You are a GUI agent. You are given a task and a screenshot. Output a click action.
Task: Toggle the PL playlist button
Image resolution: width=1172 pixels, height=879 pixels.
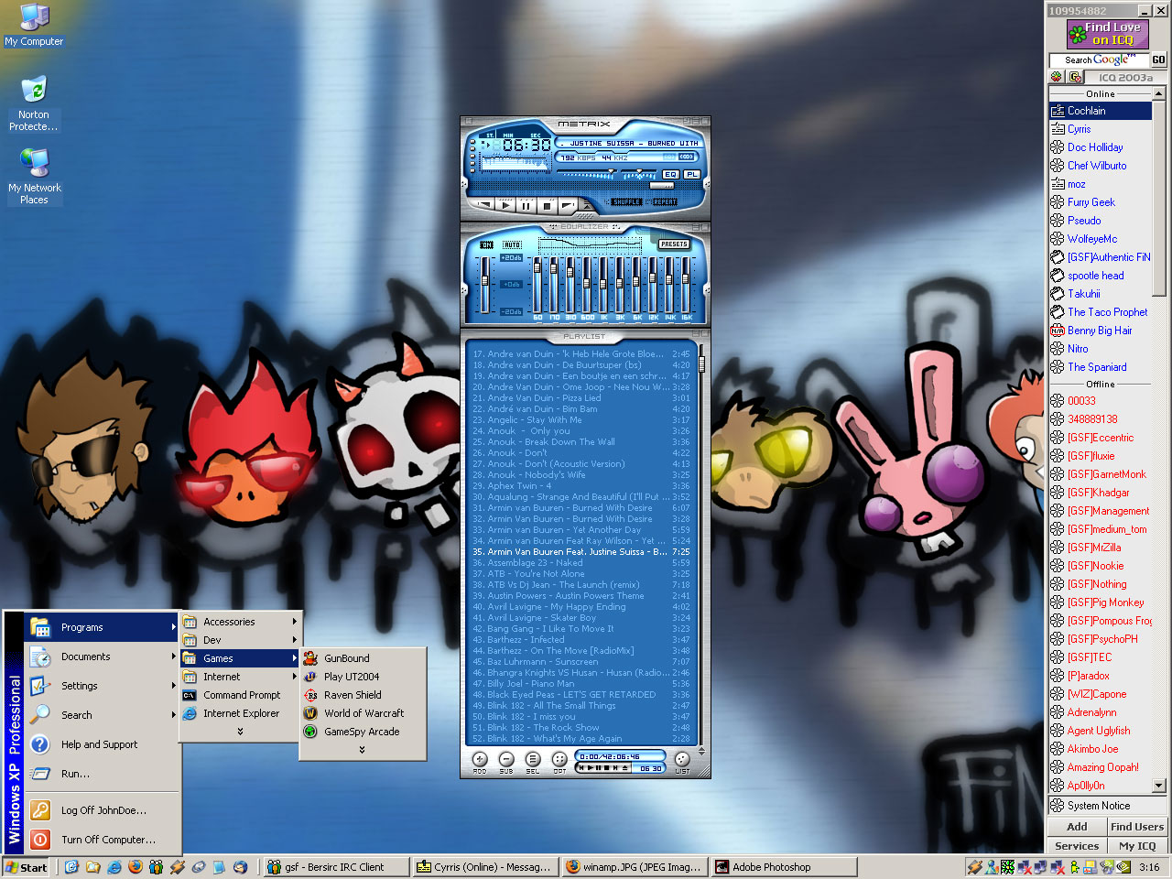[x=691, y=174]
